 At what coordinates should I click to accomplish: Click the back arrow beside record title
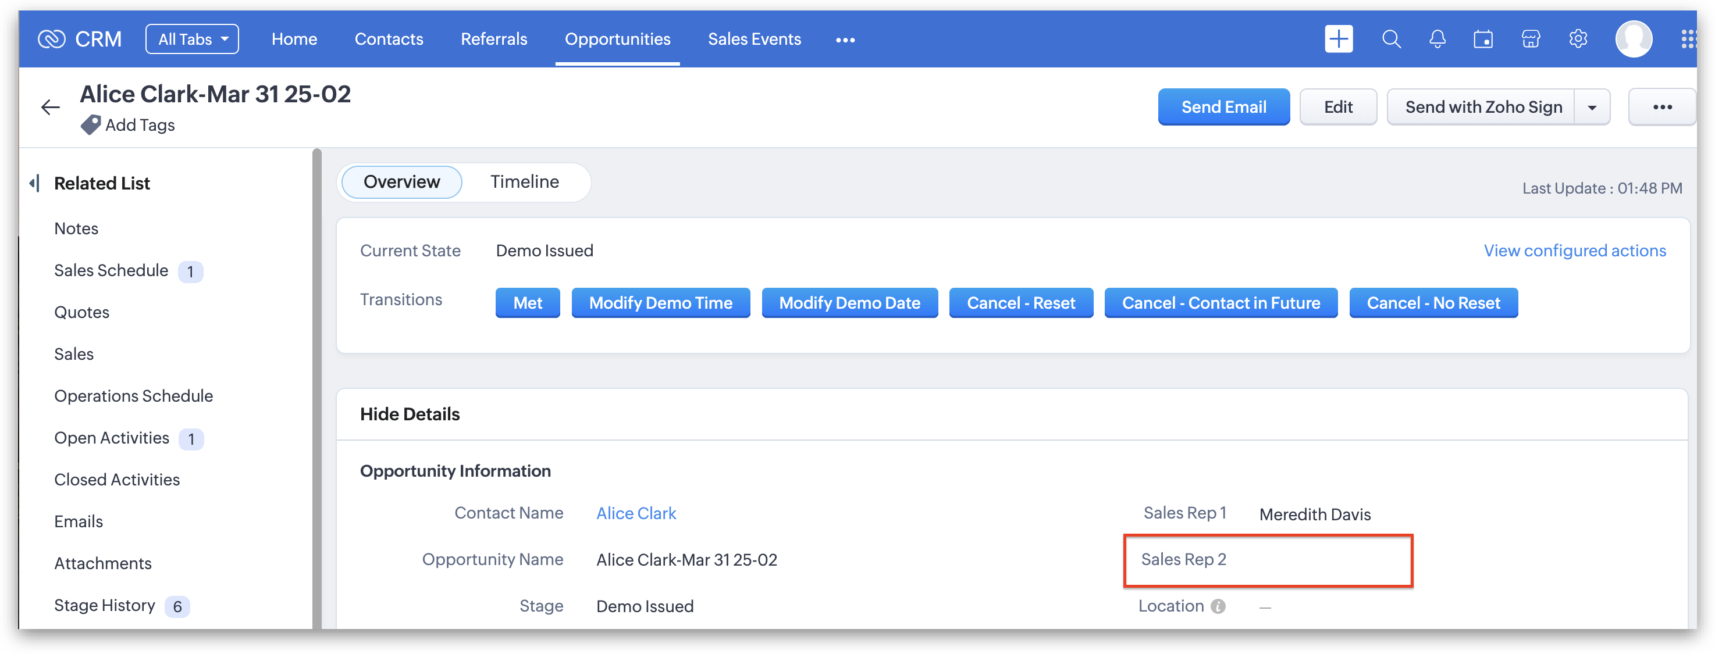[x=51, y=107]
